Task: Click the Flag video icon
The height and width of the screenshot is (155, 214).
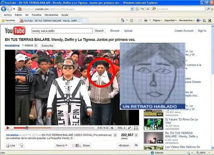Action: (136, 146)
